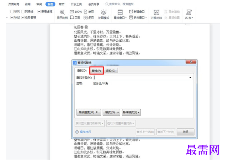This screenshot has height=161, width=226.
Task: Open the special format (特殊格式) dropdown
Action: click(131, 112)
